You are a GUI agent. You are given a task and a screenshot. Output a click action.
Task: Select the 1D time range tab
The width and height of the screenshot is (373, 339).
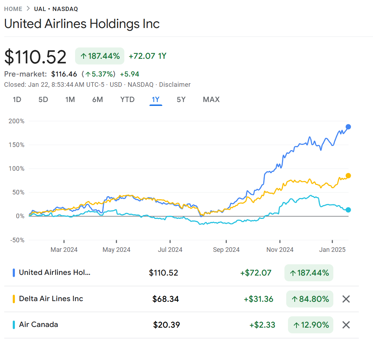coord(17,100)
